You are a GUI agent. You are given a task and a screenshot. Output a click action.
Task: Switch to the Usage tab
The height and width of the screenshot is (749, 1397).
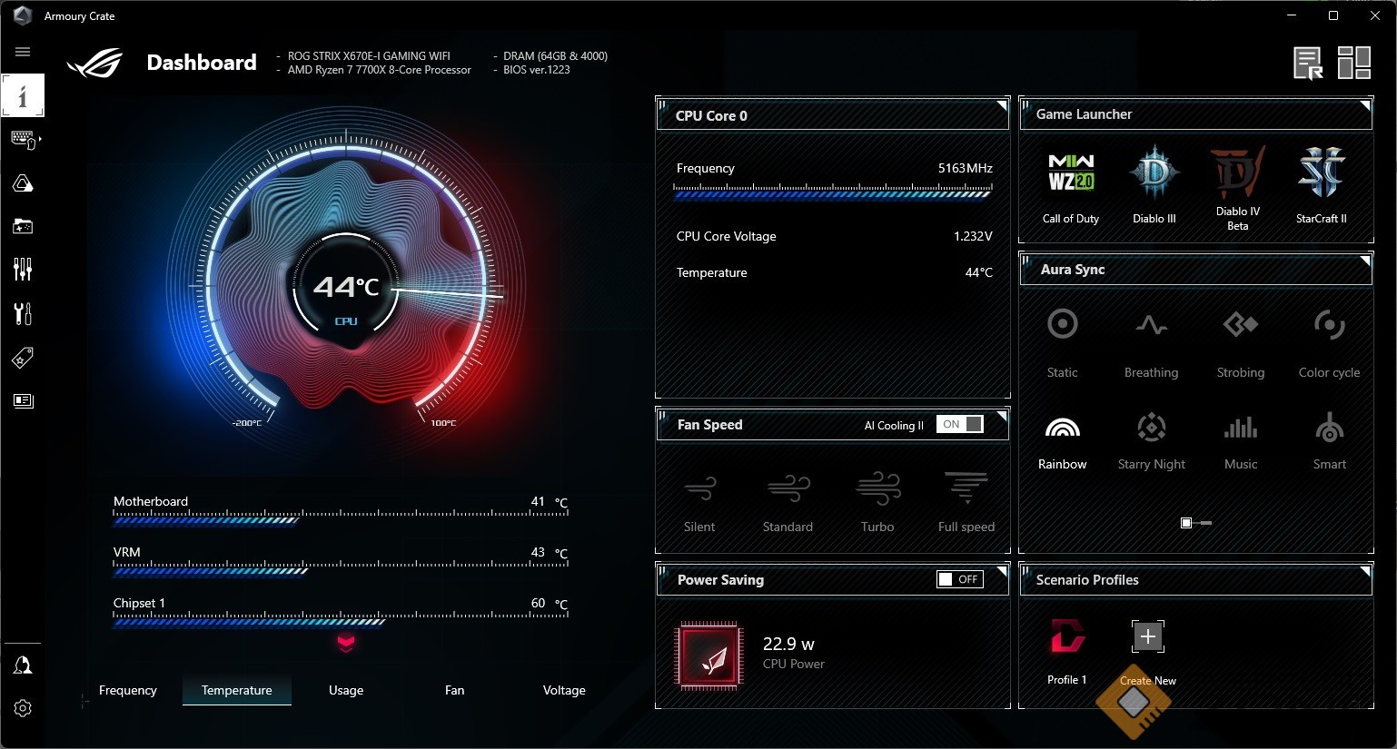tap(346, 690)
